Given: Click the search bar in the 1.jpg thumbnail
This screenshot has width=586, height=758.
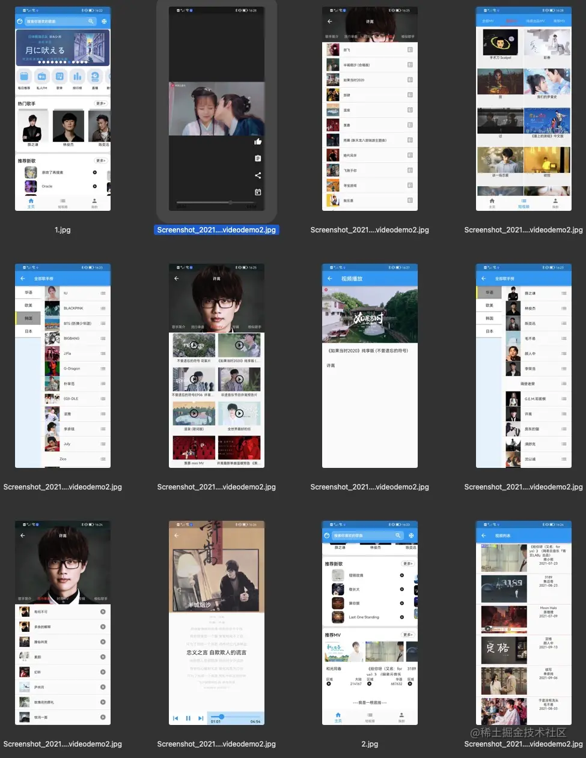Looking at the screenshot, I should pos(60,21).
